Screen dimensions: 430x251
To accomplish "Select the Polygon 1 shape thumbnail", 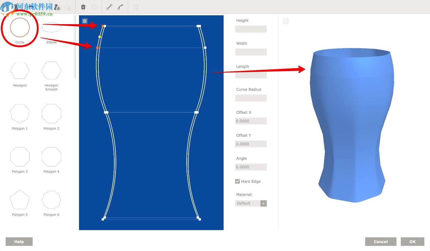I will click(20, 114).
